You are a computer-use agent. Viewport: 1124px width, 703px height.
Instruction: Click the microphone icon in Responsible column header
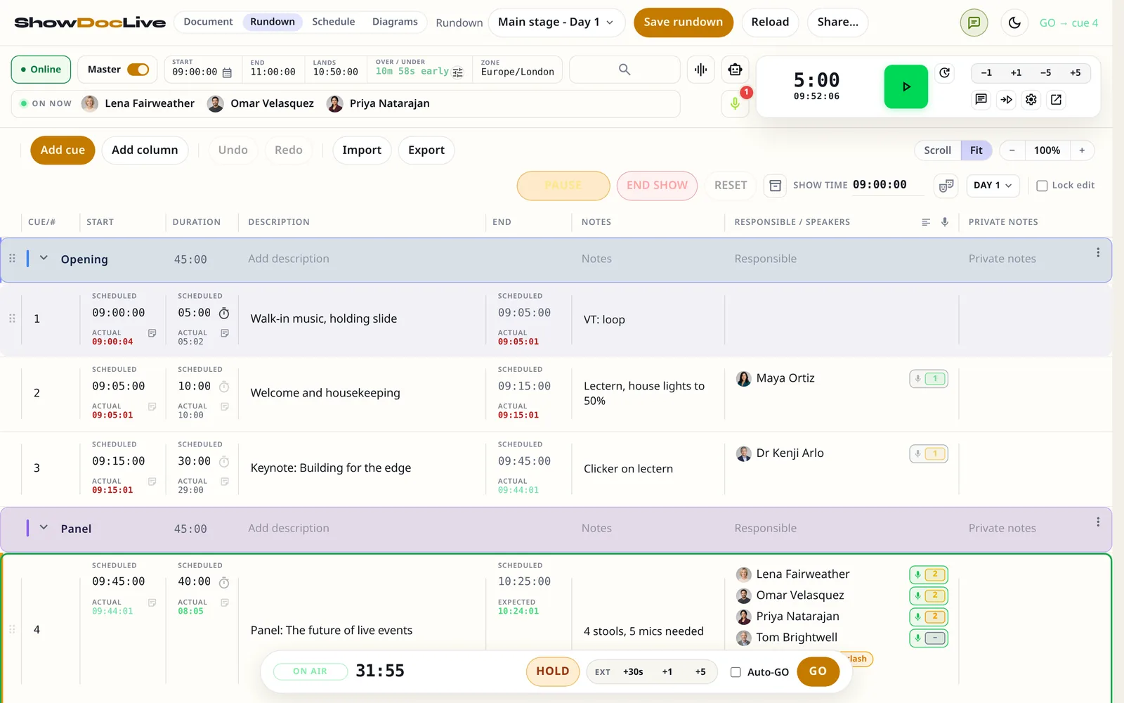coord(945,222)
